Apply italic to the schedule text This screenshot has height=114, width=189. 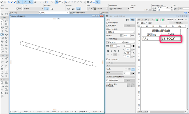[x=112, y=51]
